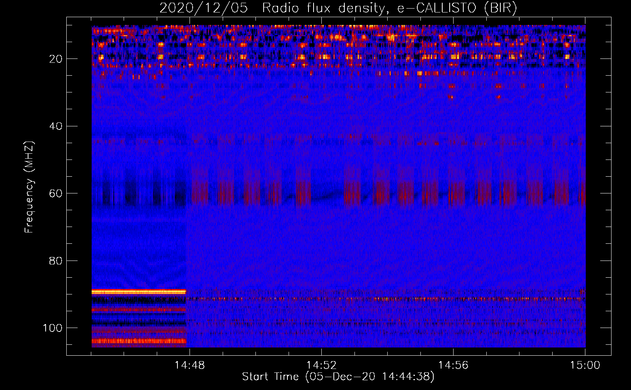
Task: Click the 'Frequency (MHZ)' axis label
Action: pyautogui.click(x=29, y=187)
